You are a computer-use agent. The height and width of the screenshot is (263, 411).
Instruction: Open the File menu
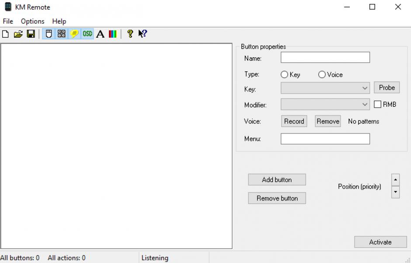click(x=8, y=21)
